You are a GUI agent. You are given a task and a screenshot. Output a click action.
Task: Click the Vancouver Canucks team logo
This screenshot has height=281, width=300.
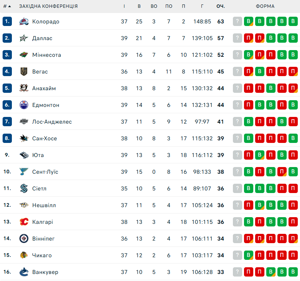[x=24, y=272]
